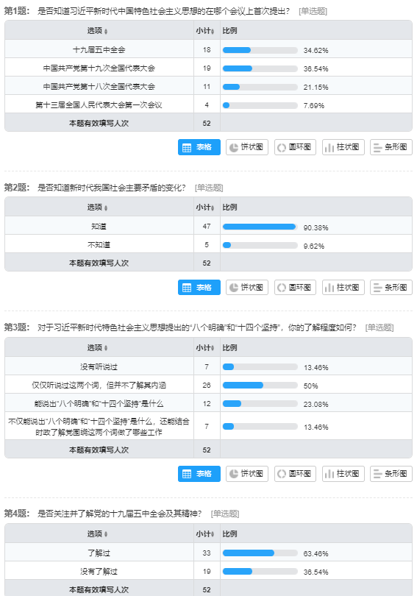Viewport: 417px width, 596px height.
Task: Switch question 1 to donut chart
Action: [295, 147]
